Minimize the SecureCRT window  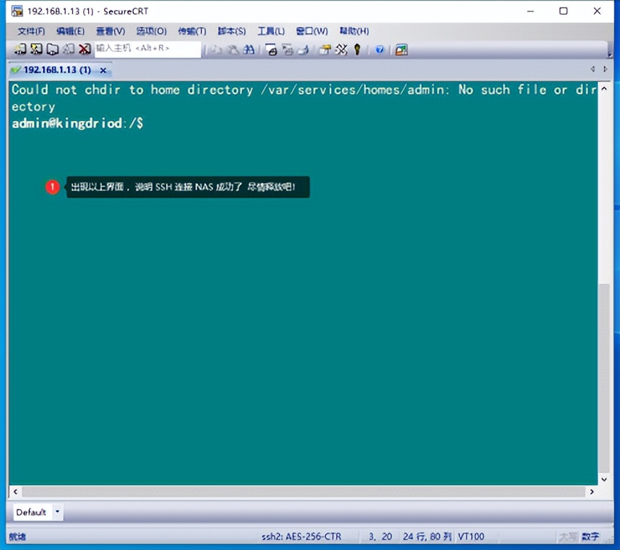pos(530,11)
